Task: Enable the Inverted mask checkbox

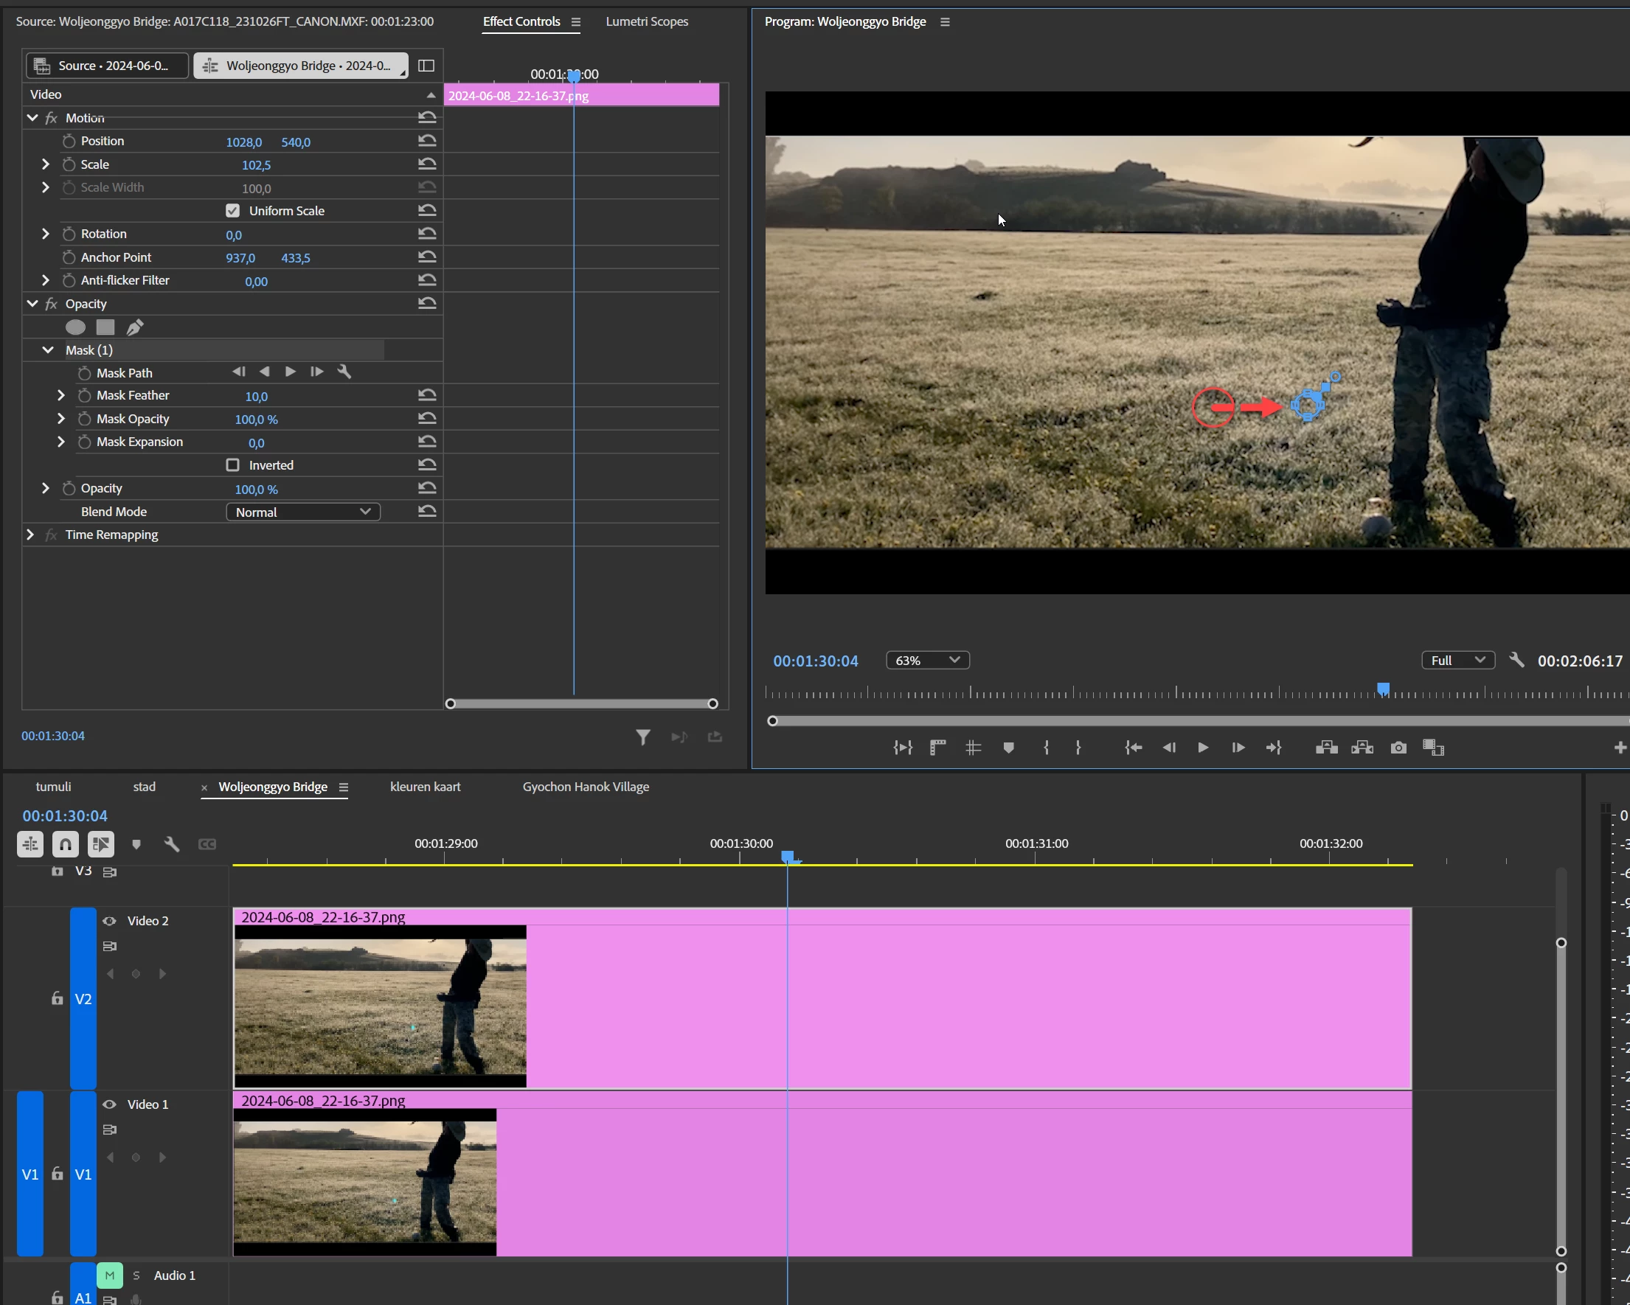Action: [x=233, y=465]
